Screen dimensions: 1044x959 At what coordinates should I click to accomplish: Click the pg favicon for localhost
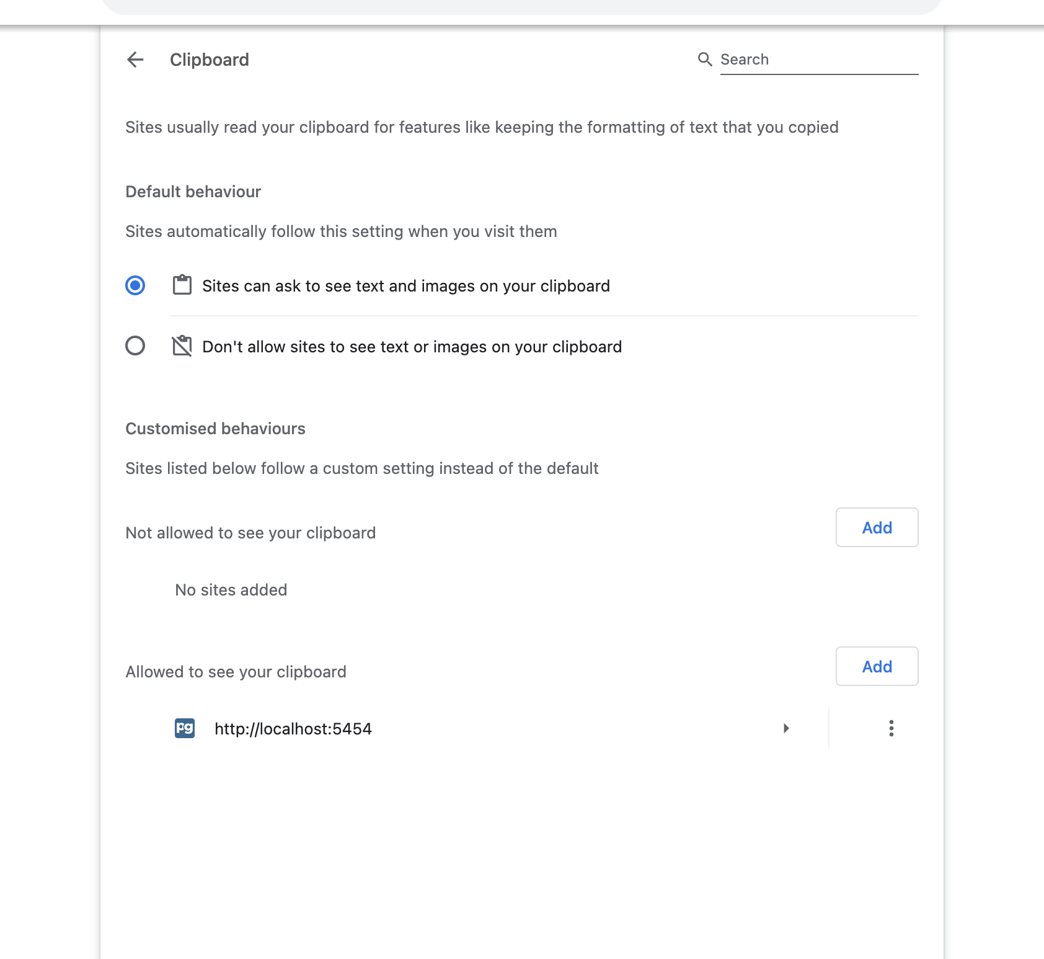pyautogui.click(x=185, y=728)
